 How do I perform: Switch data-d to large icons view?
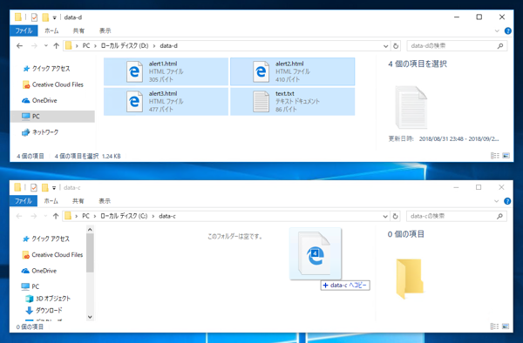coord(506,156)
